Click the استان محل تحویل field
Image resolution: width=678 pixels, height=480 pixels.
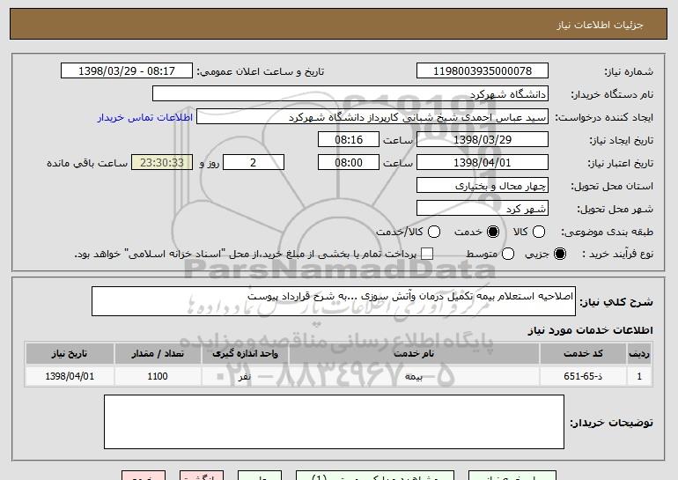pyautogui.click(x=483, y=186)
